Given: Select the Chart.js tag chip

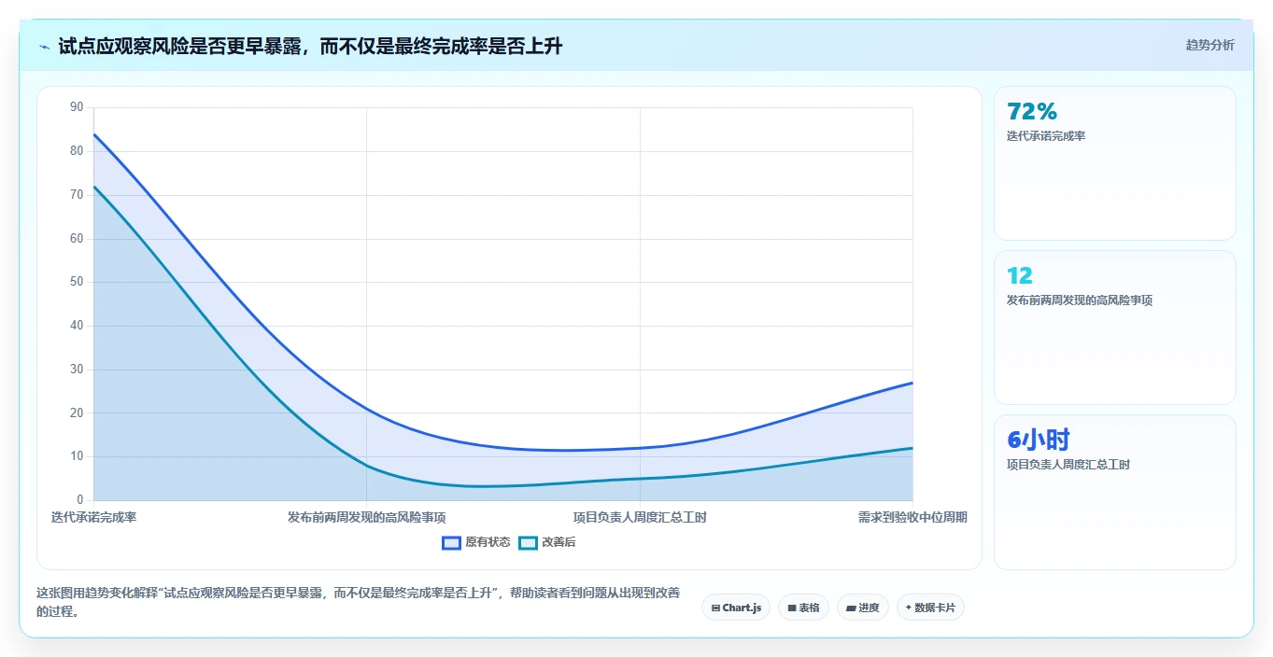Looking at the screenshot, I should point(736,608).
